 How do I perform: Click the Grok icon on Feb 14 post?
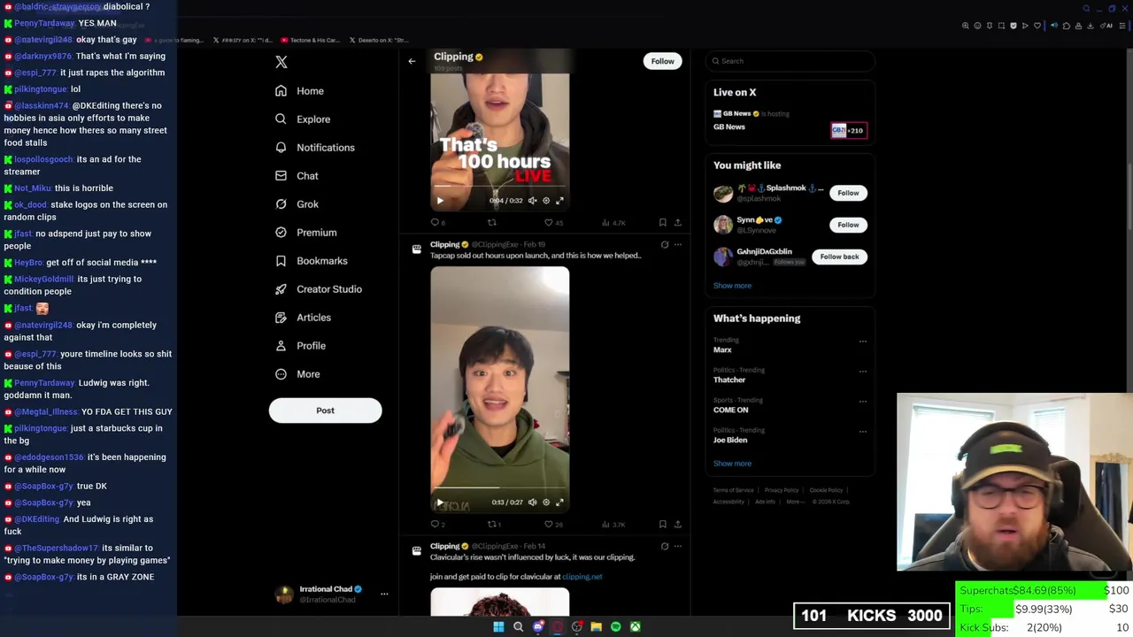[665, 547]
